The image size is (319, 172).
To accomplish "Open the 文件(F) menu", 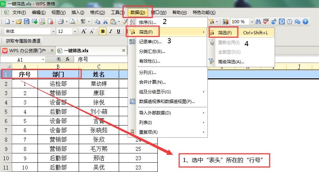I will (x=19, y=13).
